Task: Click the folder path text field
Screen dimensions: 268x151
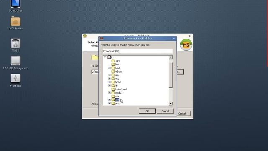Action: coord(137,51)
